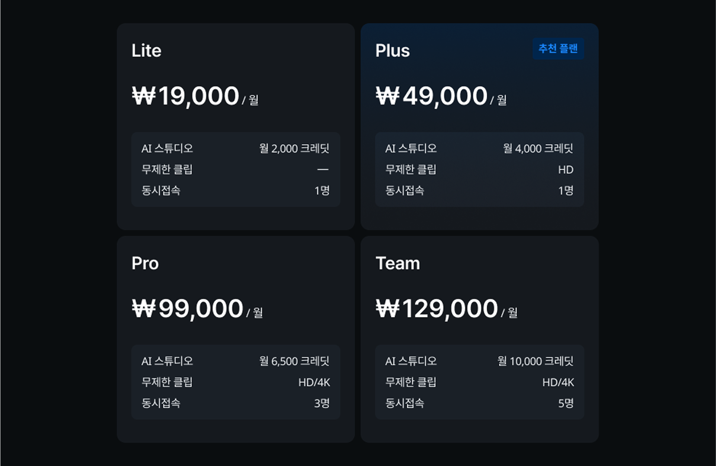Click the Lite plan title
The width and height of the screenshot is (716, 466).
pos(146,51)
